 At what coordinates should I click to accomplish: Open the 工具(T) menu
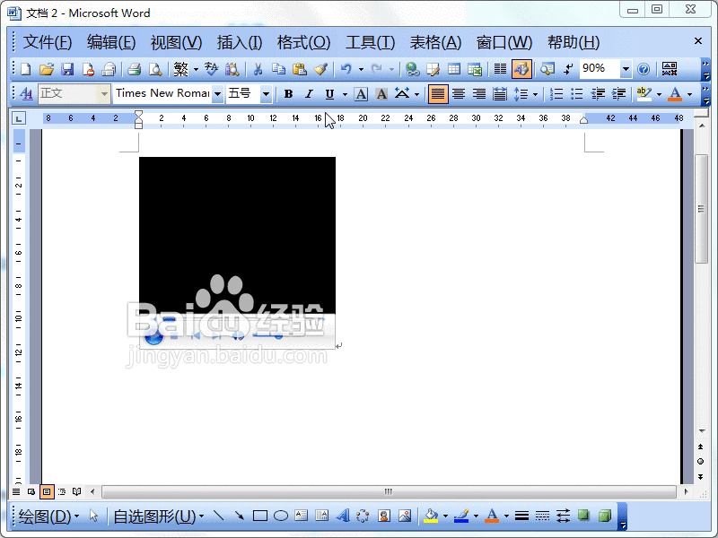tap(370, 42)
